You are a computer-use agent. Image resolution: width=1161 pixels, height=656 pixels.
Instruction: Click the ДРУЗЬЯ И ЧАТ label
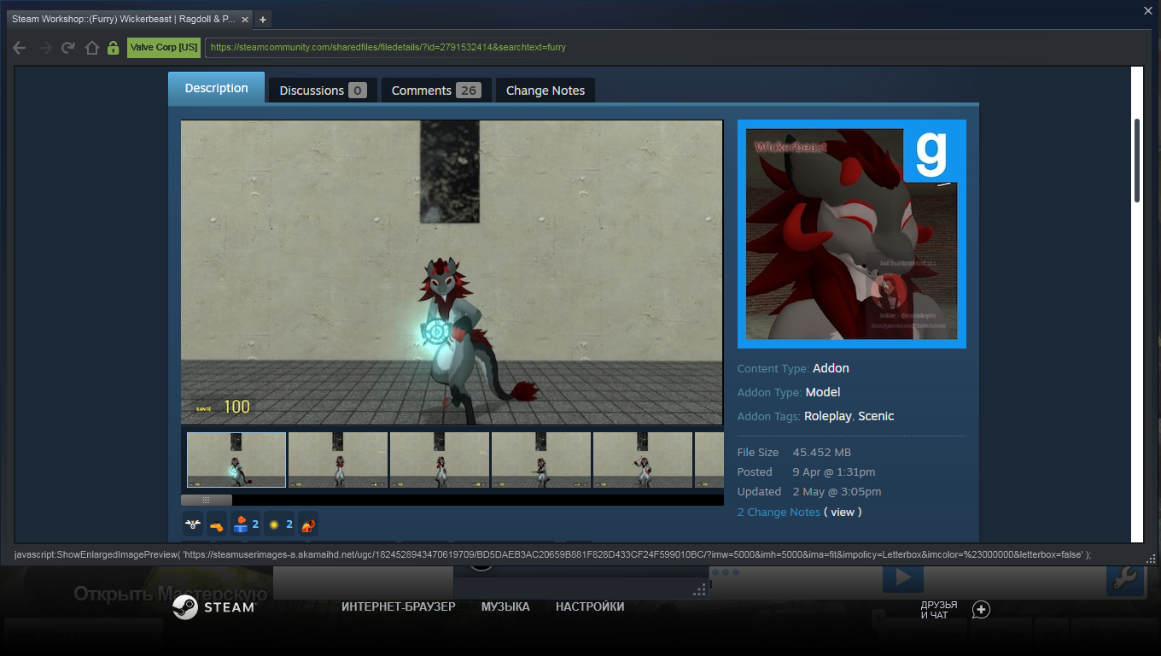pyautogui.click(x=939, y=610)
